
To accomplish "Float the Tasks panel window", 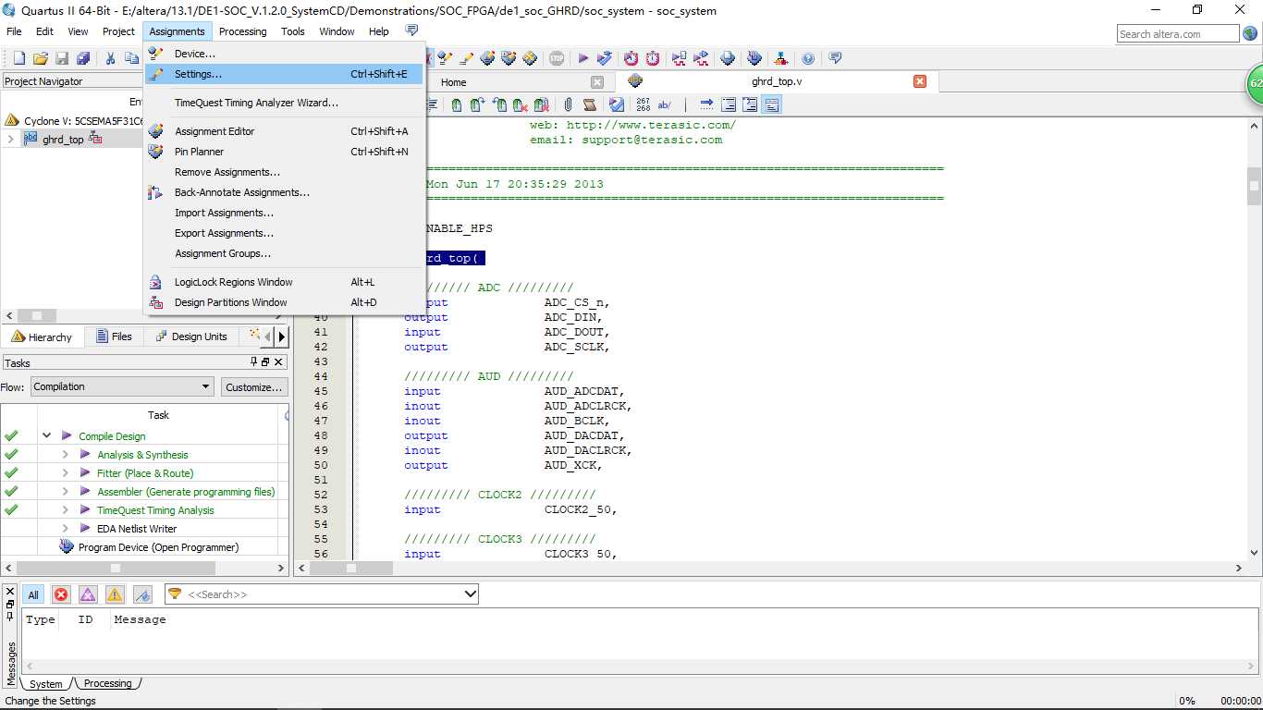I will click(x=265, y=362).
